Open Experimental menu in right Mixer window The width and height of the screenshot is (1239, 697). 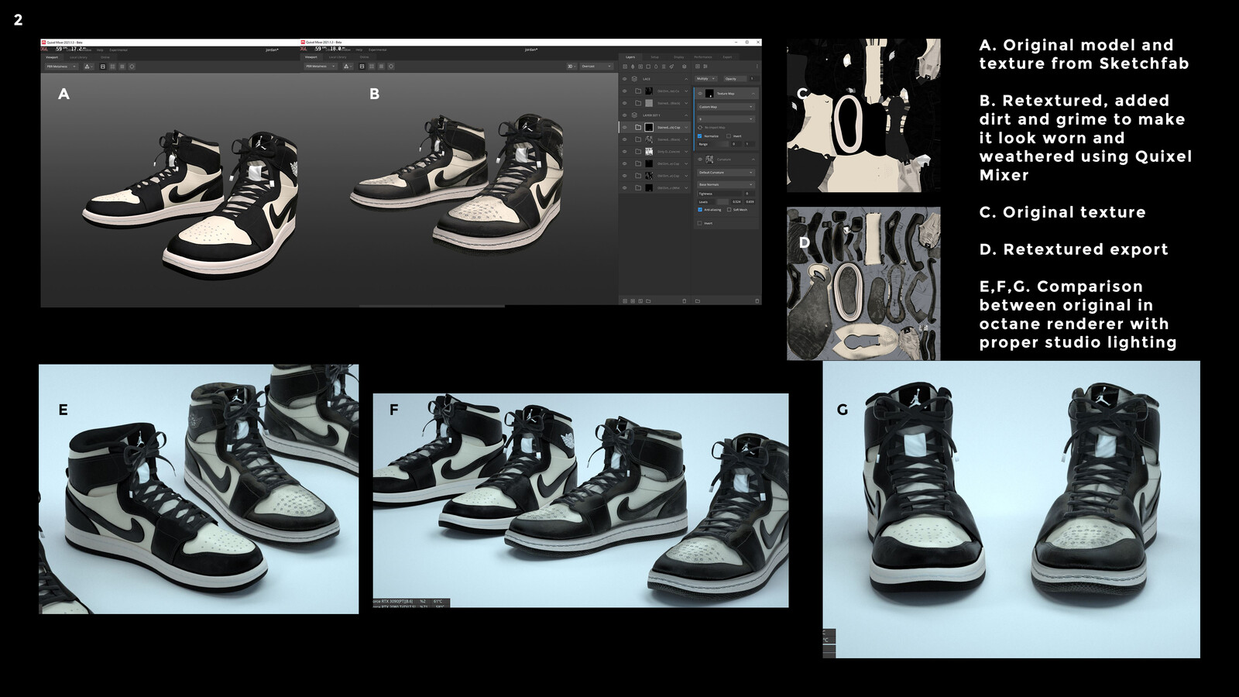coord(378,50)
